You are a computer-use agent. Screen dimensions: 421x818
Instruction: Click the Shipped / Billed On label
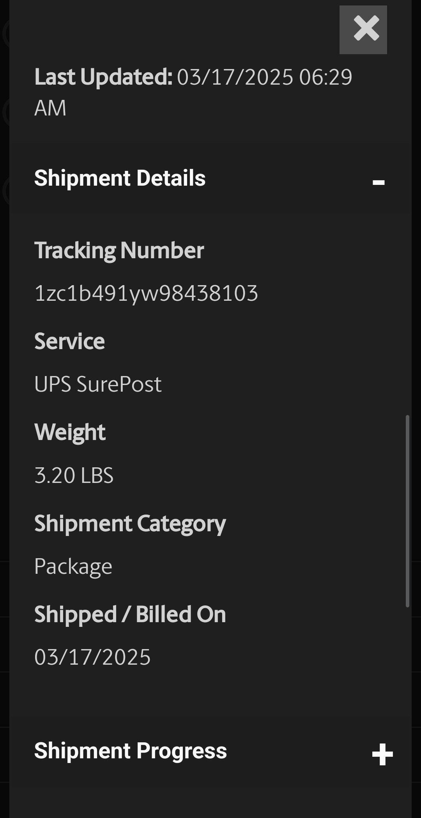pos(130,614)
